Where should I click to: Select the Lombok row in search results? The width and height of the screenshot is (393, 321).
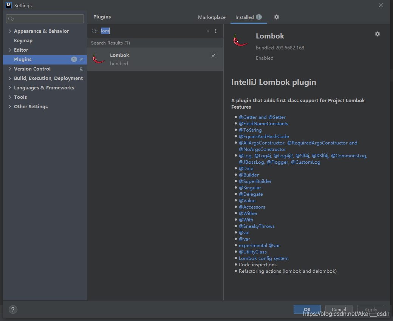tap(155, 59)
